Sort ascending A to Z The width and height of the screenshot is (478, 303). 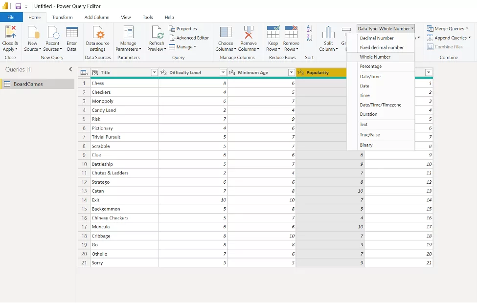(x=309, y=29)
